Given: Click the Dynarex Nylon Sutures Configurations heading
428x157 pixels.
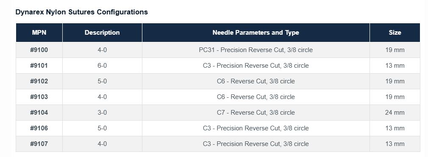Looking at the screenshot, I should pos(82,12).
